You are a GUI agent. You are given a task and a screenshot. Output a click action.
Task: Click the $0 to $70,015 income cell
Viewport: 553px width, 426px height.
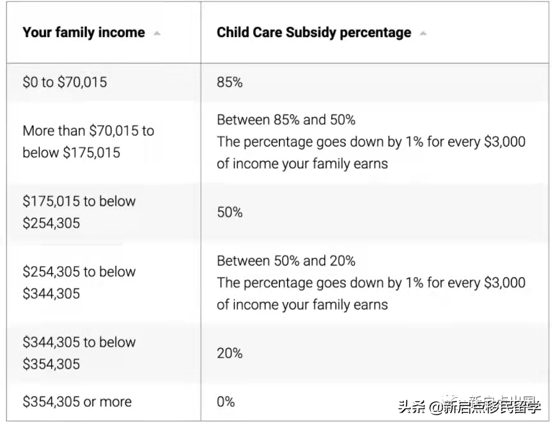pos(65,83)
